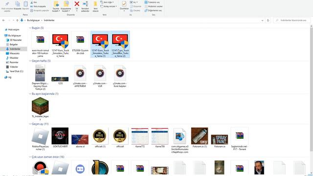Select RobloxPlayerLauncher (1) file
Viewport: 313px width, 176px height.
(x=40, y=139)
